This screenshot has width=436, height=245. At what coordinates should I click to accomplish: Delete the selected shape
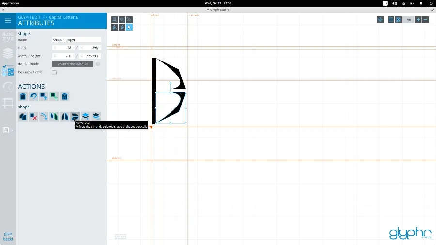[x=33, y=116]
